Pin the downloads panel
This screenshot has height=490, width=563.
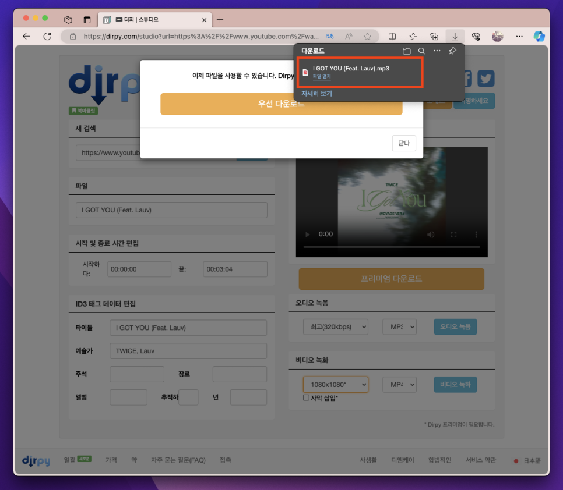click(452, 51)
